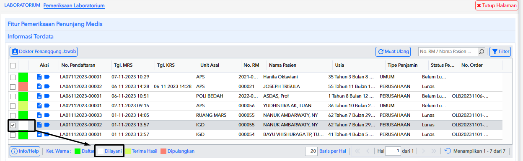Screen dimensions: 523x161
Task: Open document icon for LA07112023-00001
Action: (39, 77)
